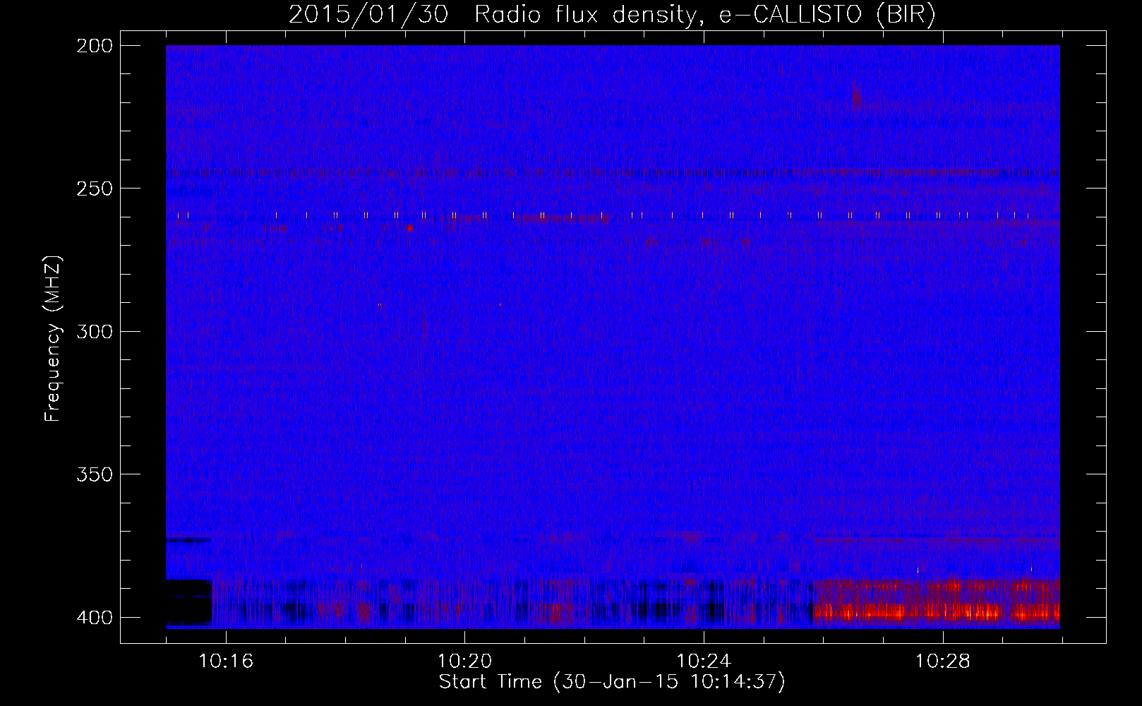Click the 10:16 time tick label
The width and height of the screenshot is (1142, 706).
(x=226, y=662)
